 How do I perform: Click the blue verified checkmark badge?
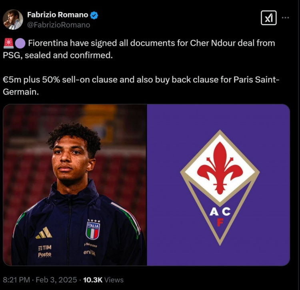[94, 15]
